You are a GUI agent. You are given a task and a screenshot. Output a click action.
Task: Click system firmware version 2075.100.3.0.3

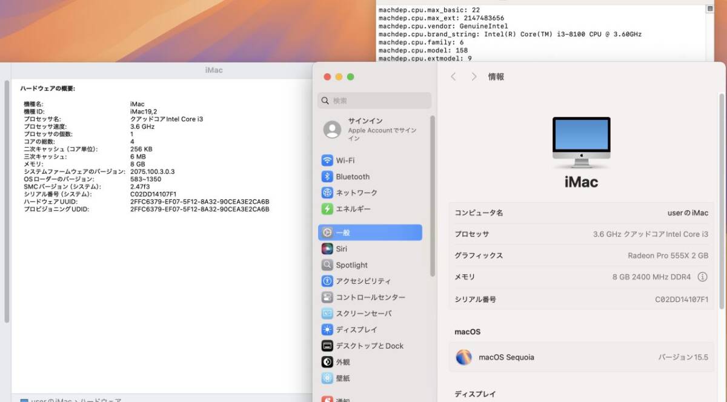[x=152, y=171]
